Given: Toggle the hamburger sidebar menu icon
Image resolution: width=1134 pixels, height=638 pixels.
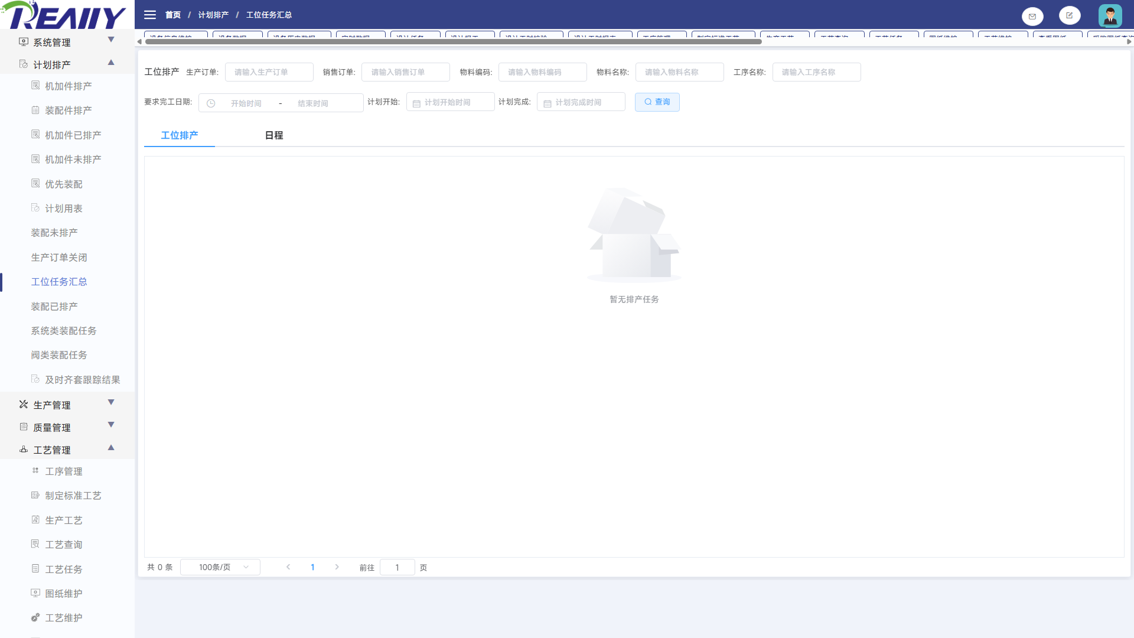Looking at the screenshot, I should coord(150,15).
